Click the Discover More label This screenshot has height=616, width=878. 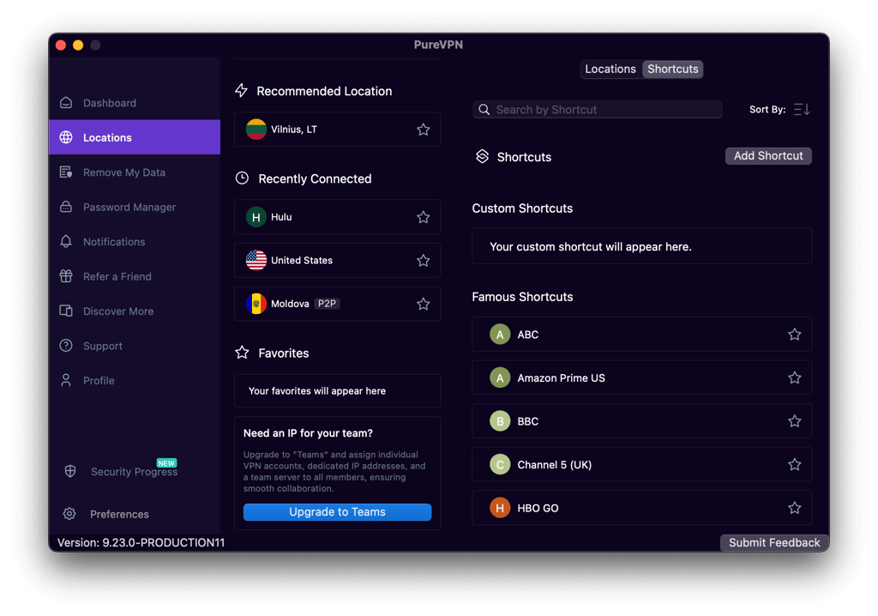(118, 311)
